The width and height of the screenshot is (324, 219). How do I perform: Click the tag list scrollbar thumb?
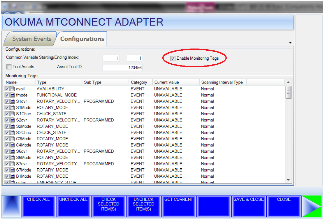(x=288, y=92)
